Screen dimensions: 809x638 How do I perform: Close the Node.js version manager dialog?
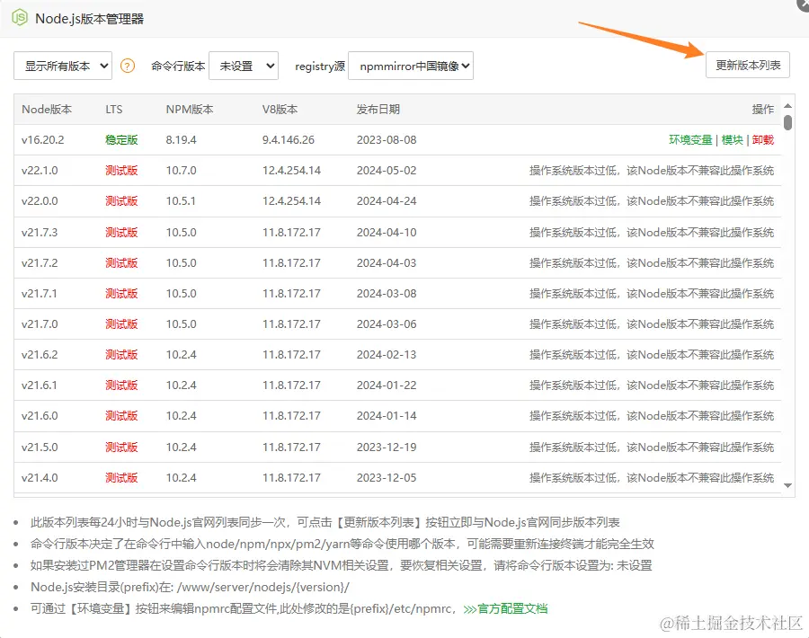click(x=804, y=3)
